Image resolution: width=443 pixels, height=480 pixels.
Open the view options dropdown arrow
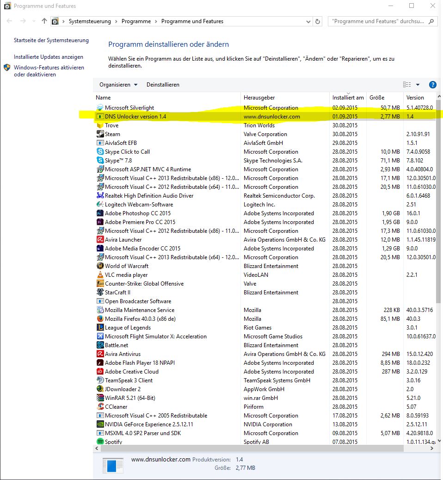(x=418, y=85)
